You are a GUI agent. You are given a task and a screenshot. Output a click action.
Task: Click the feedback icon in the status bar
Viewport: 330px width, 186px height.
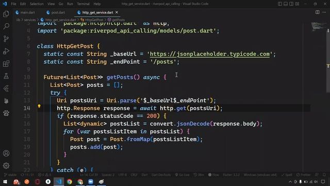point(317,175)
